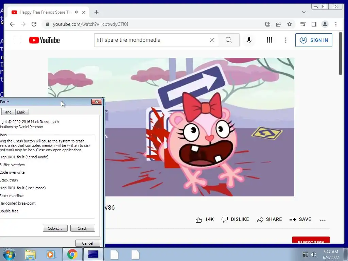Select High IRQL fault (User-mode) option
Screen dimensions: 348x261
pos(23,188)
